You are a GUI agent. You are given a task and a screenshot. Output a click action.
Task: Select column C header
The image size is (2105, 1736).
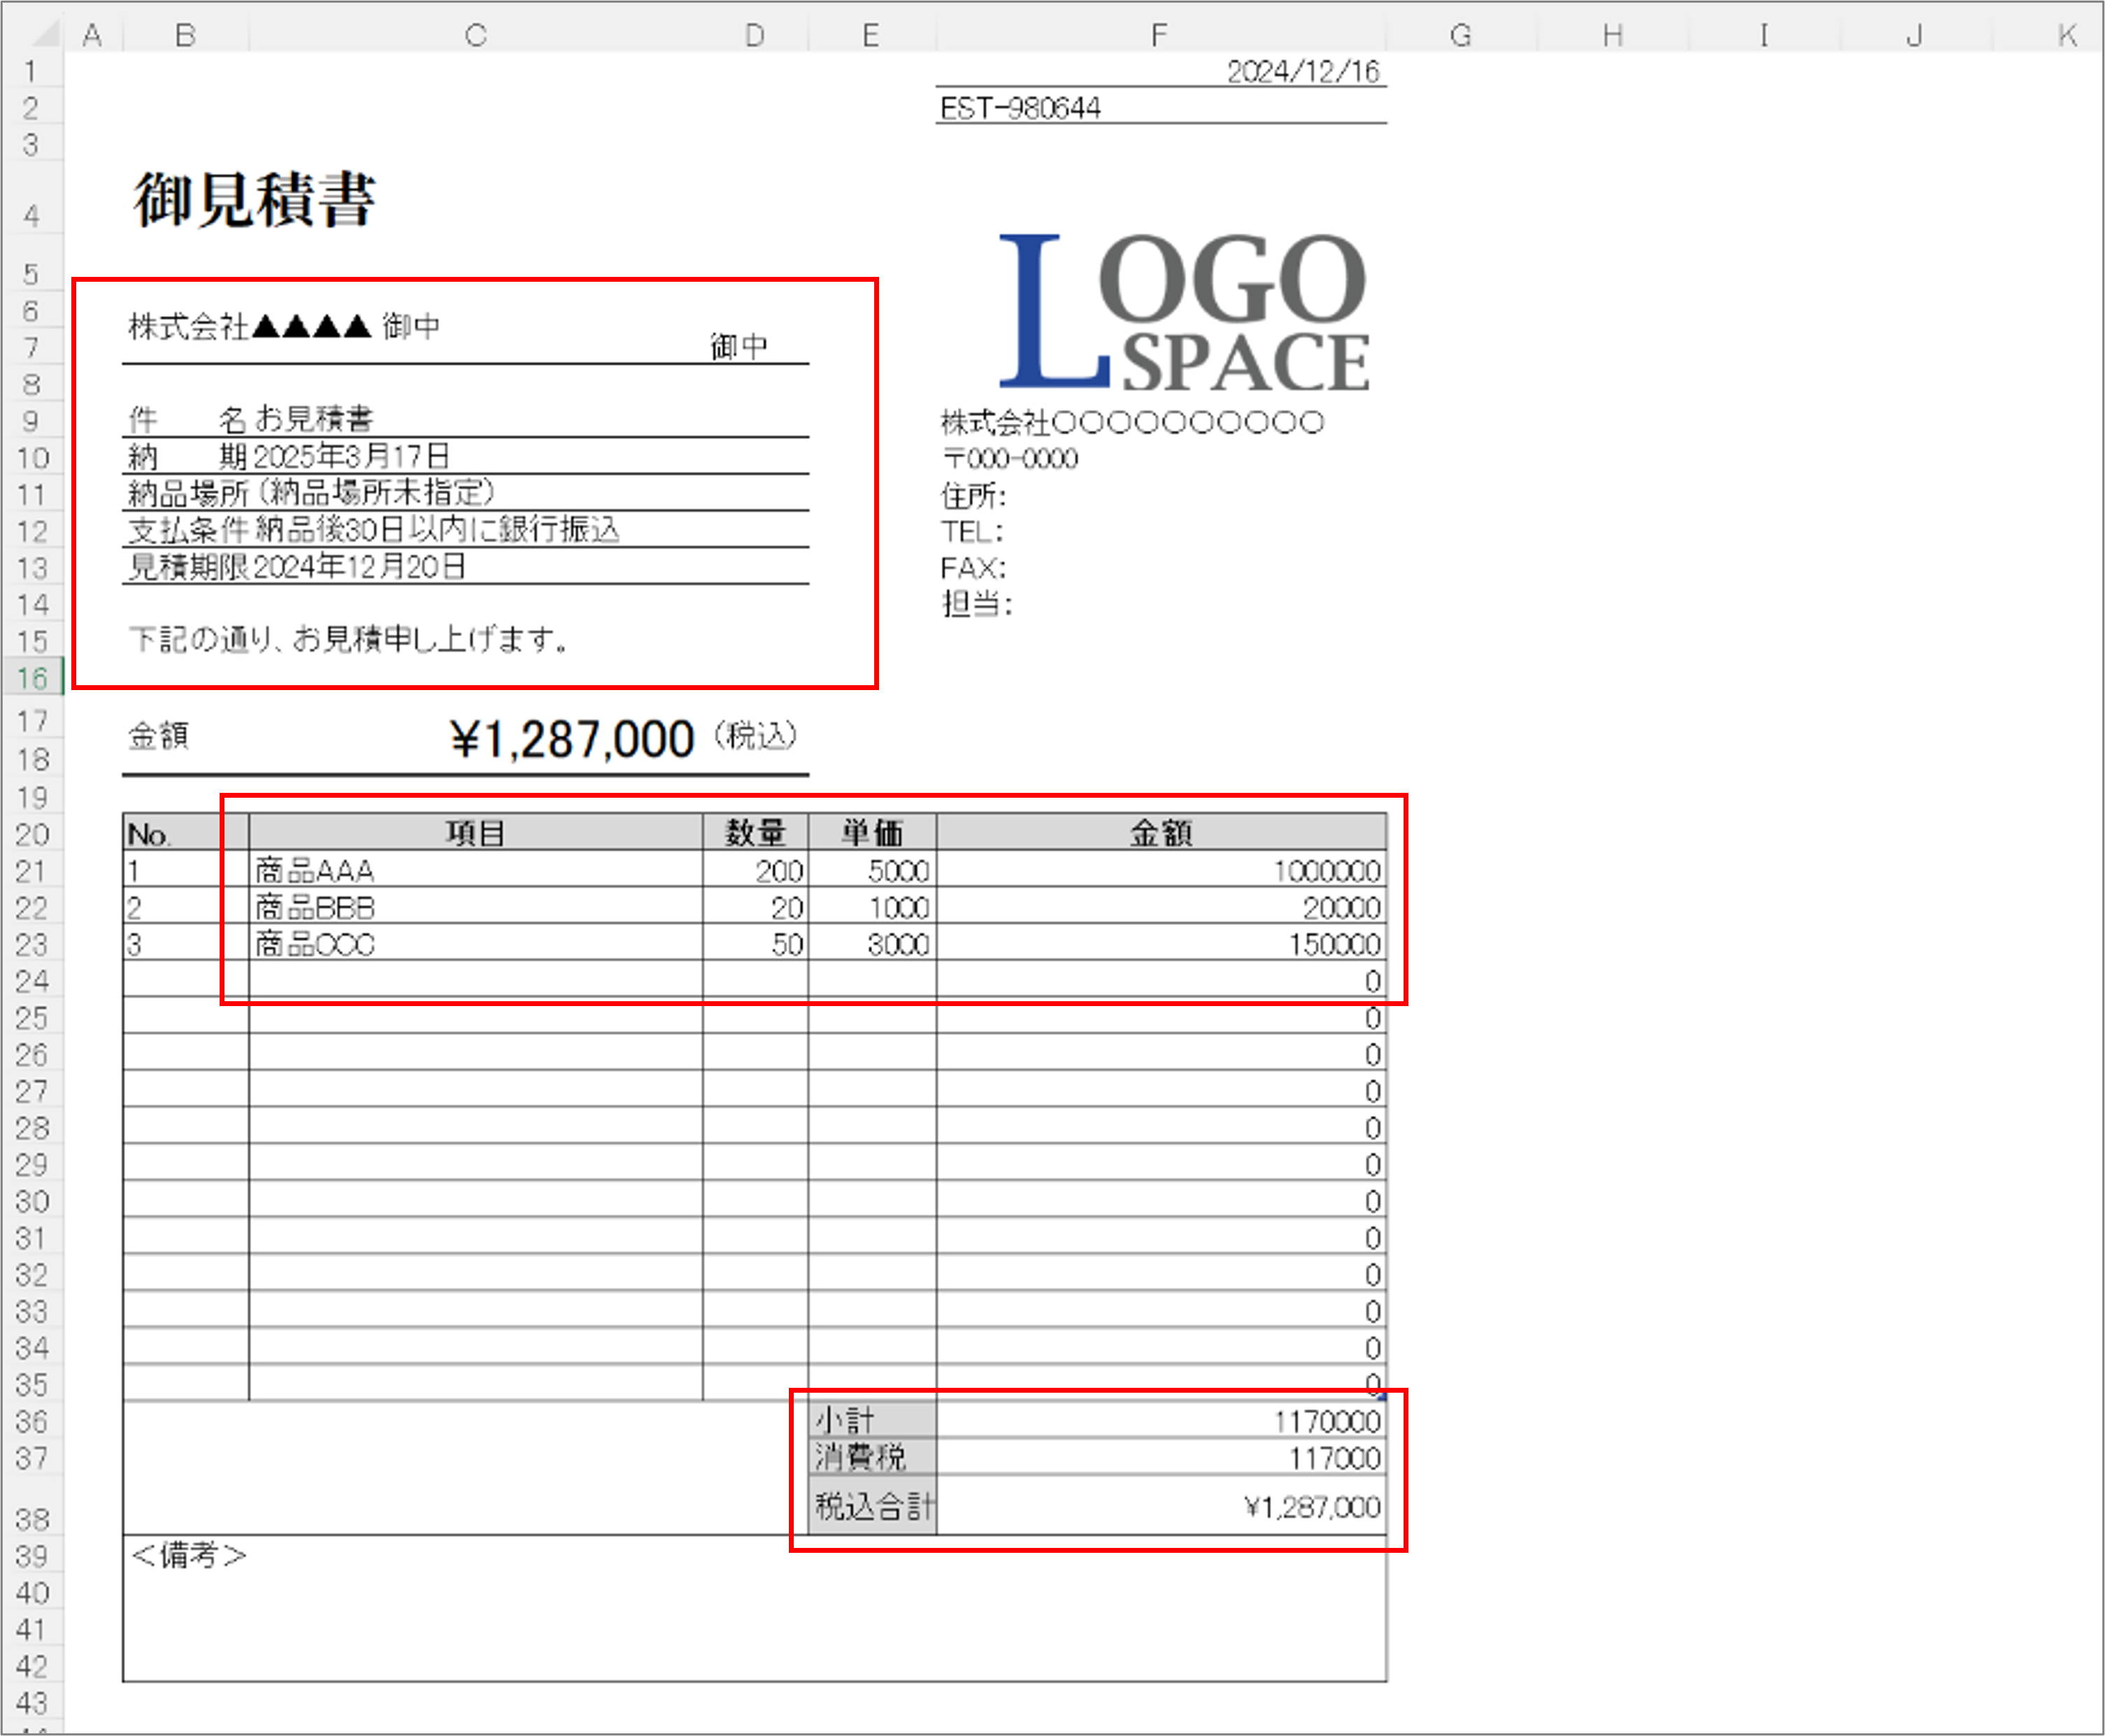point(476,36)
